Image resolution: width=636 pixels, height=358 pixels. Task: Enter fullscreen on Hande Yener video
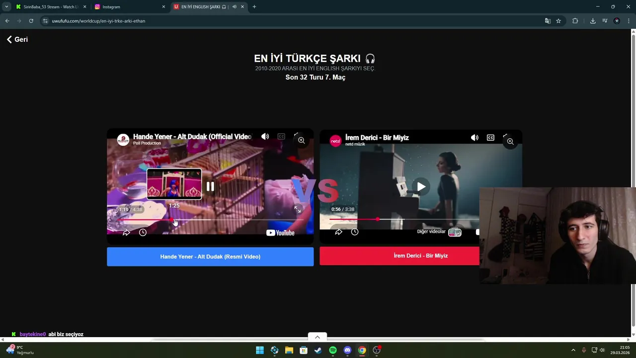pos(297,209)
